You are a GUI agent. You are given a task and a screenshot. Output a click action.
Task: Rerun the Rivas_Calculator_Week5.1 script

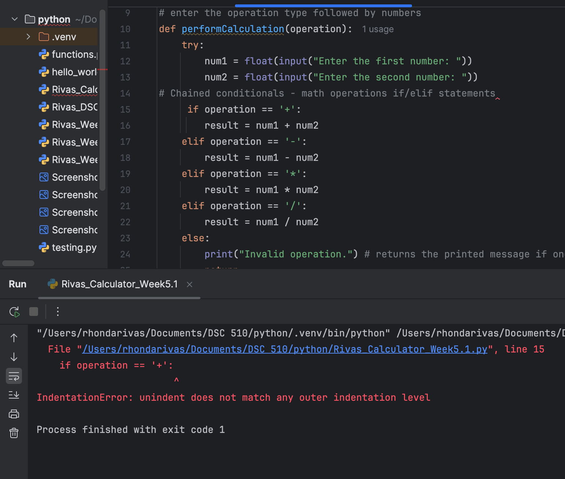[14, 312]
